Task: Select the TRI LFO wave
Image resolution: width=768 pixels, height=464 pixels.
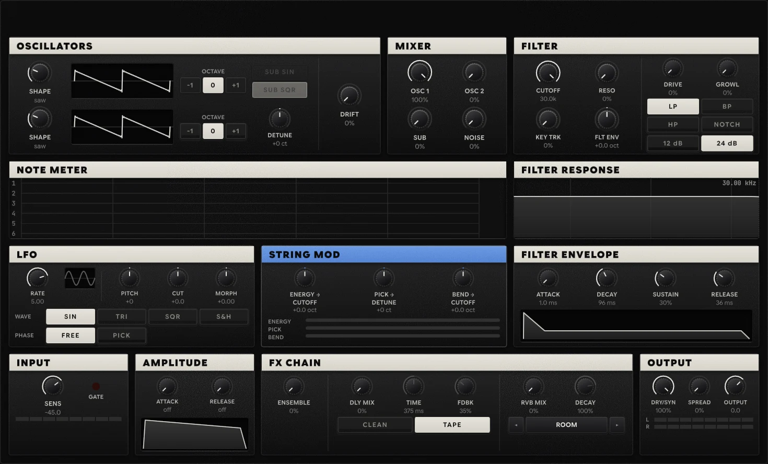Action: pyautogui.click(x=121, y=317)
